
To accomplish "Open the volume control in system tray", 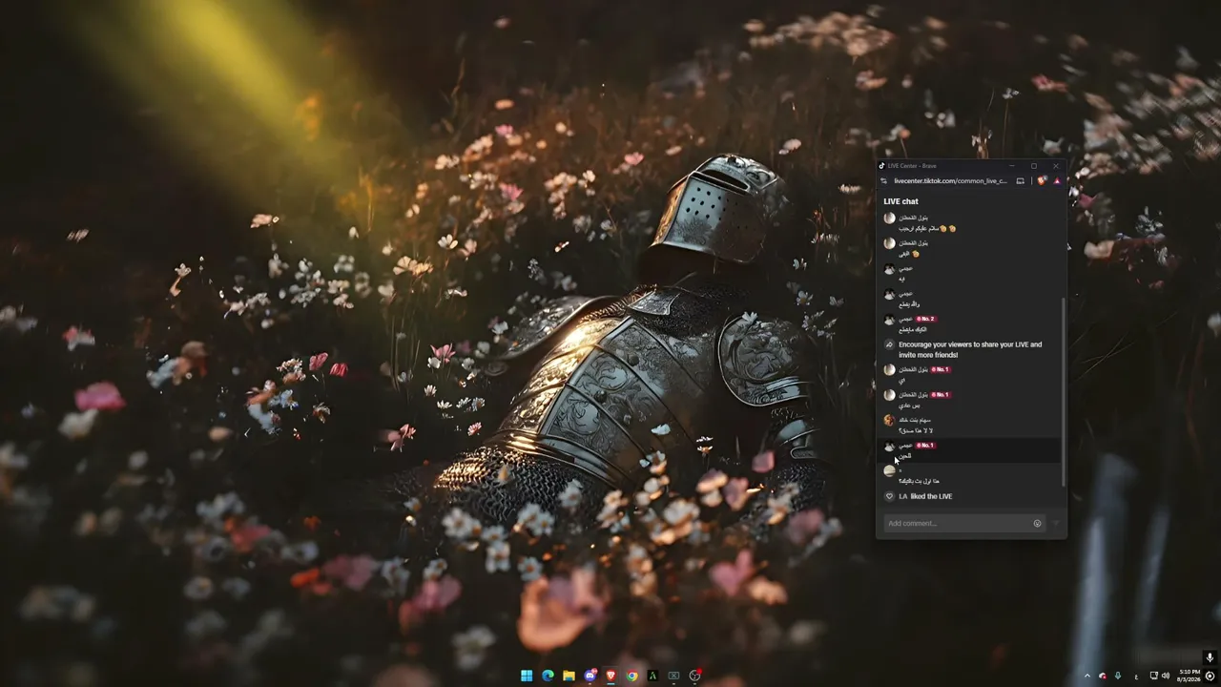I will tap(1167, 677).
